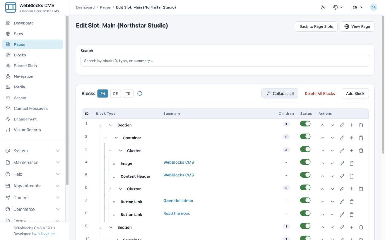Open the color palette theme picker
This screenshot has width=385, height=240.
(x=338, y=7)
